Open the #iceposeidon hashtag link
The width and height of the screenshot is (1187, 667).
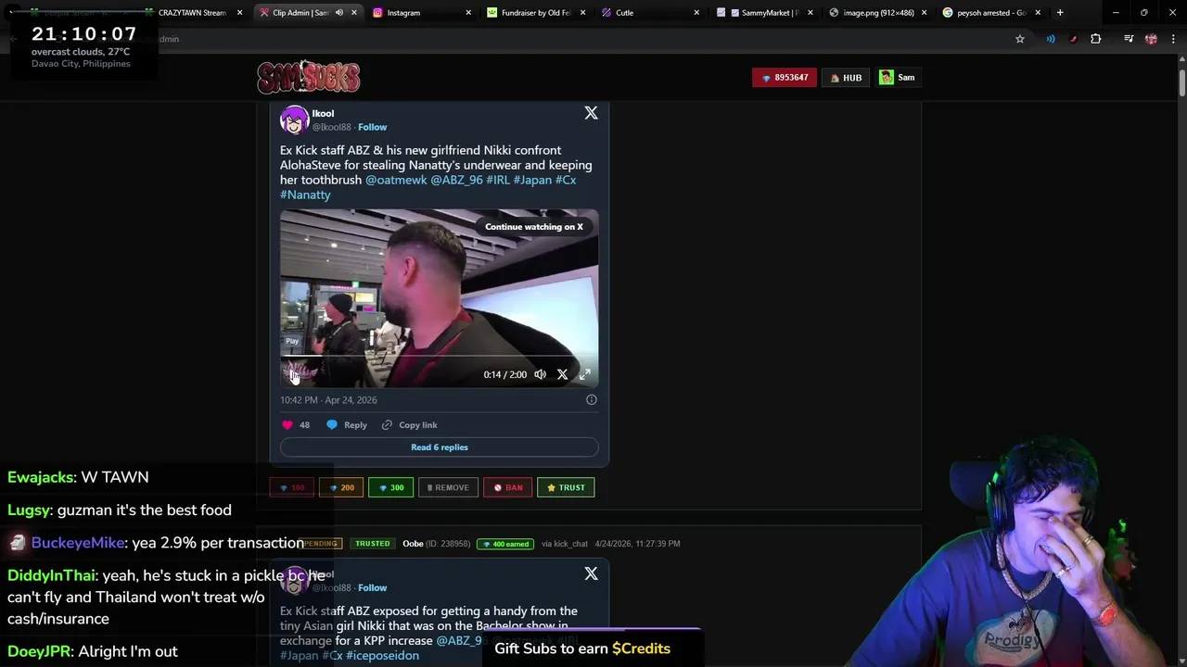click(x=382, y=656)
